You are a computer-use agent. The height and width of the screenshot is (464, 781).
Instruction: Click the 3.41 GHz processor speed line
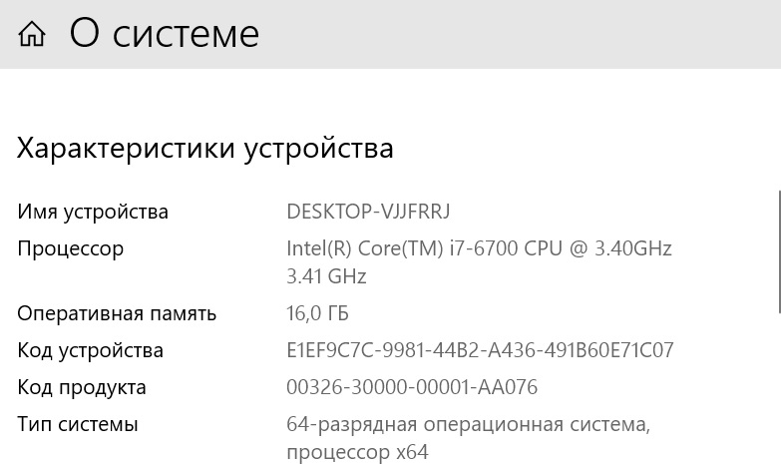326,276
